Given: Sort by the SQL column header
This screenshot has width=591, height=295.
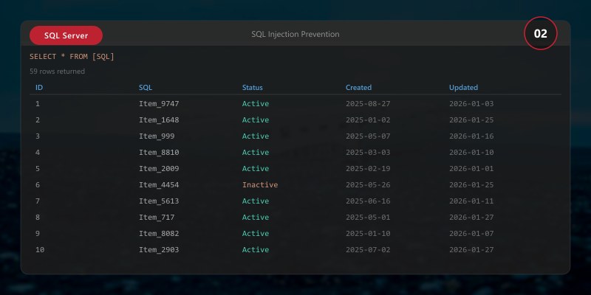Looking at the screenshot, I should coord(146,87).
